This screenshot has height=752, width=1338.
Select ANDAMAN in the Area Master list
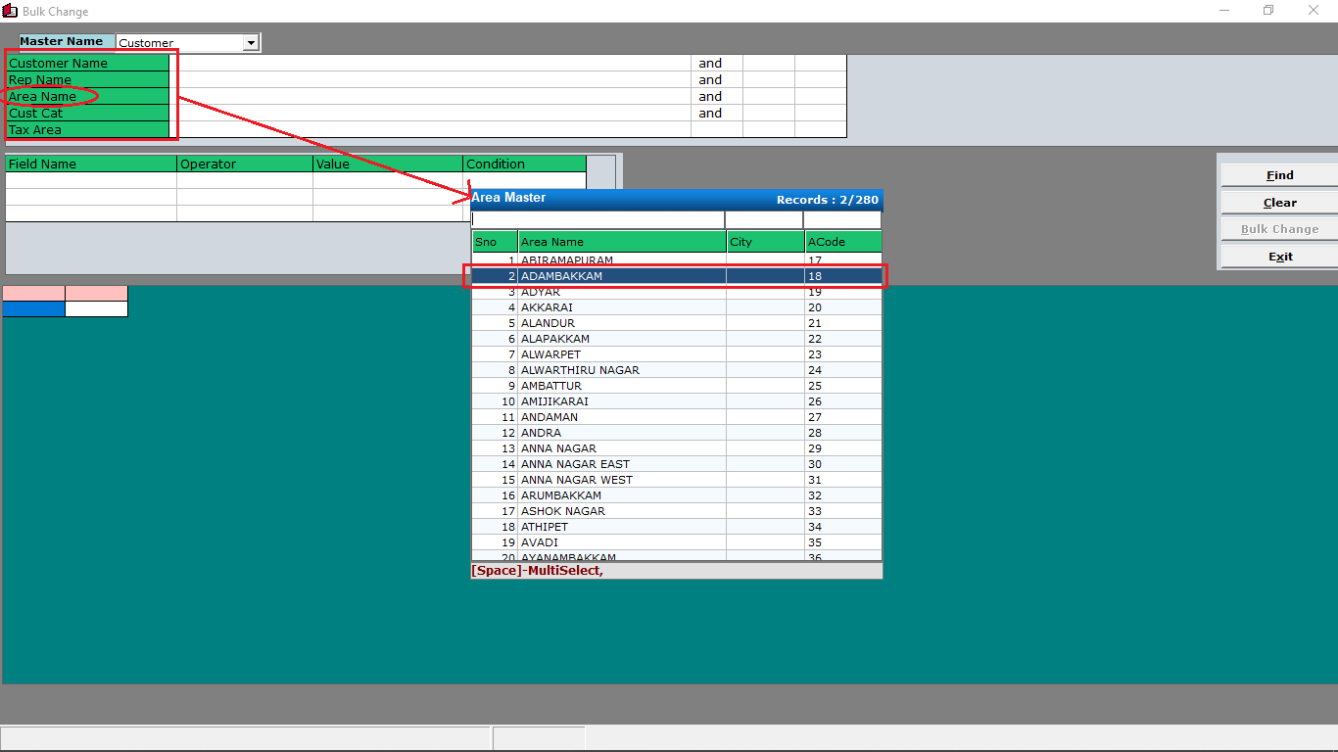[677, 417]
